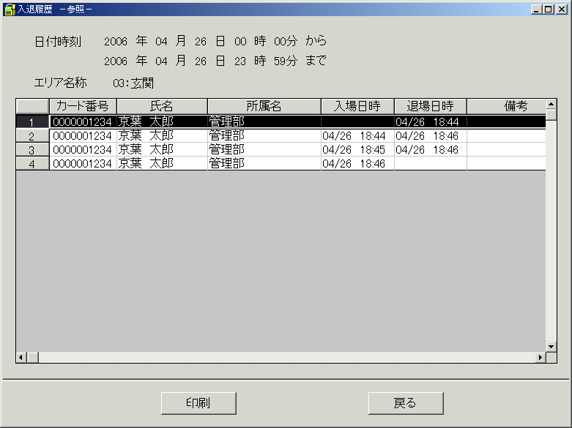
Task: Click exit time 04/26 18:46 in row 2
Action: [x=431, y=136]
